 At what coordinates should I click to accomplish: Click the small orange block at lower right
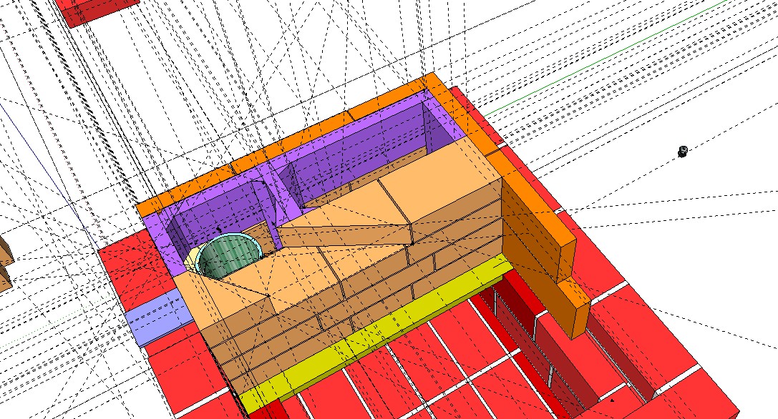(574, 309)
